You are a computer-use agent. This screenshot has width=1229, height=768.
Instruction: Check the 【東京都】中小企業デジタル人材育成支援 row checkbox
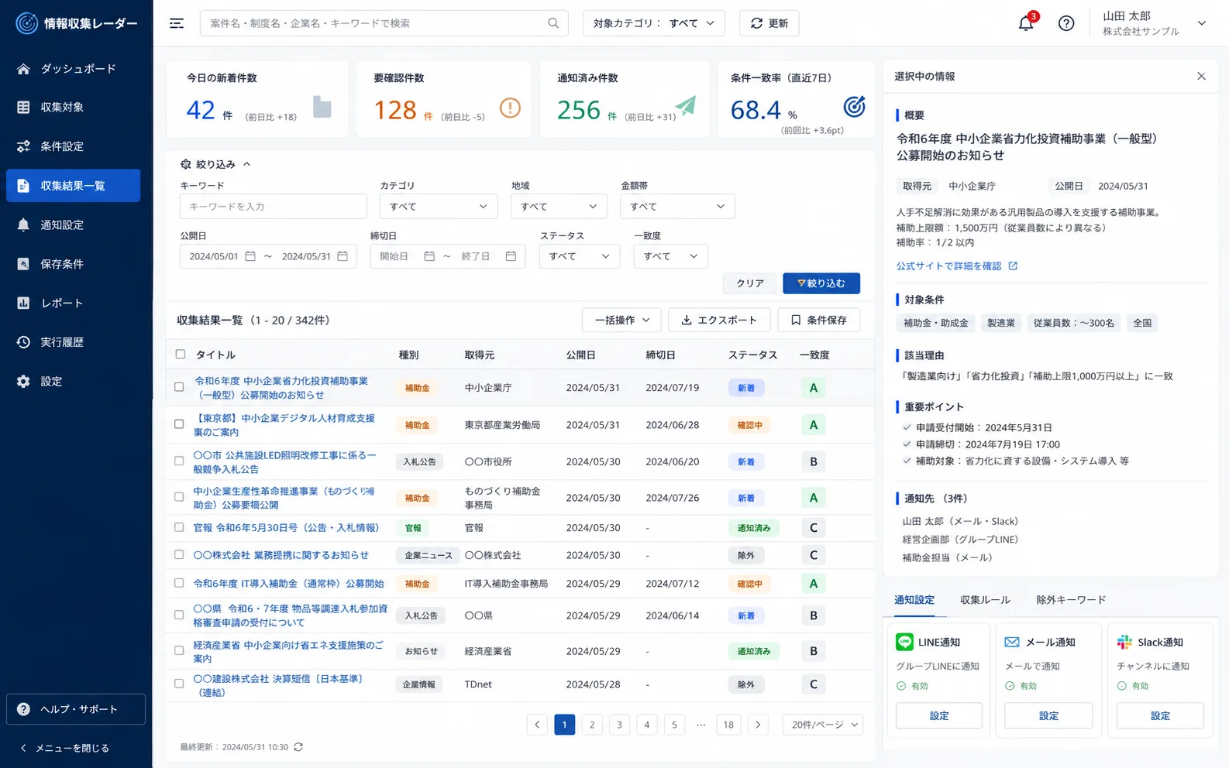click(x=179, y=424)
